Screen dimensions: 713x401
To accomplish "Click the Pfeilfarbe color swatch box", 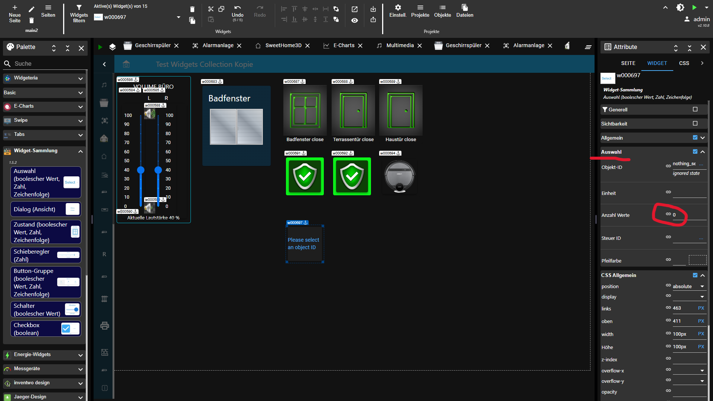I will 697,260.
